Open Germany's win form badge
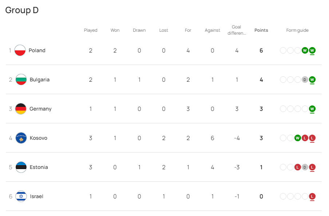The height and width of the screenshot is (216, 329). (312, 109)
